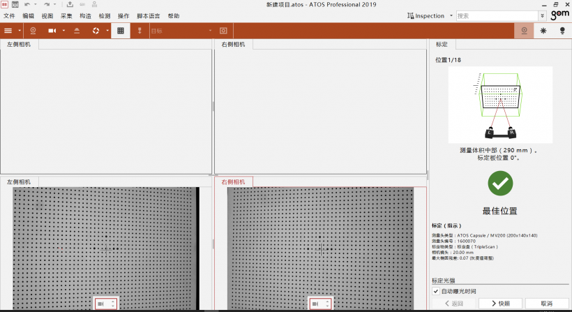Click the save project icon in title bar

coord(15,5)
